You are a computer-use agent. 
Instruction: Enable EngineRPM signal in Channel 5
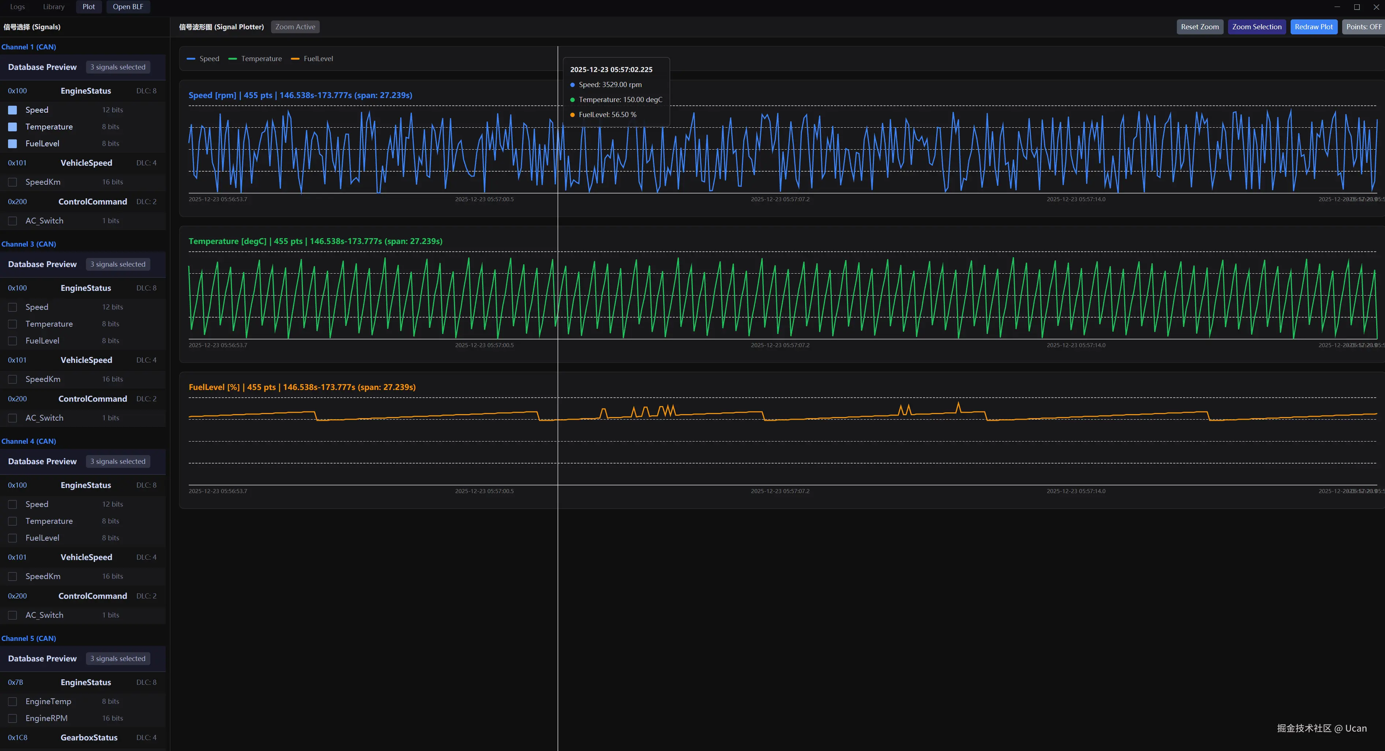[x=12, y=718]
